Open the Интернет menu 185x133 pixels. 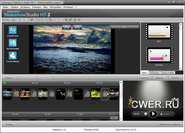(x=68, y=7)
